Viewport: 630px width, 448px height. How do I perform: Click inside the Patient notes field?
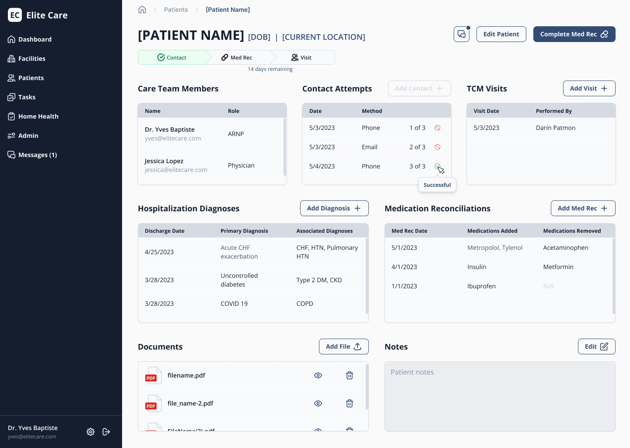pyautogui.click(x=500, y=396)
